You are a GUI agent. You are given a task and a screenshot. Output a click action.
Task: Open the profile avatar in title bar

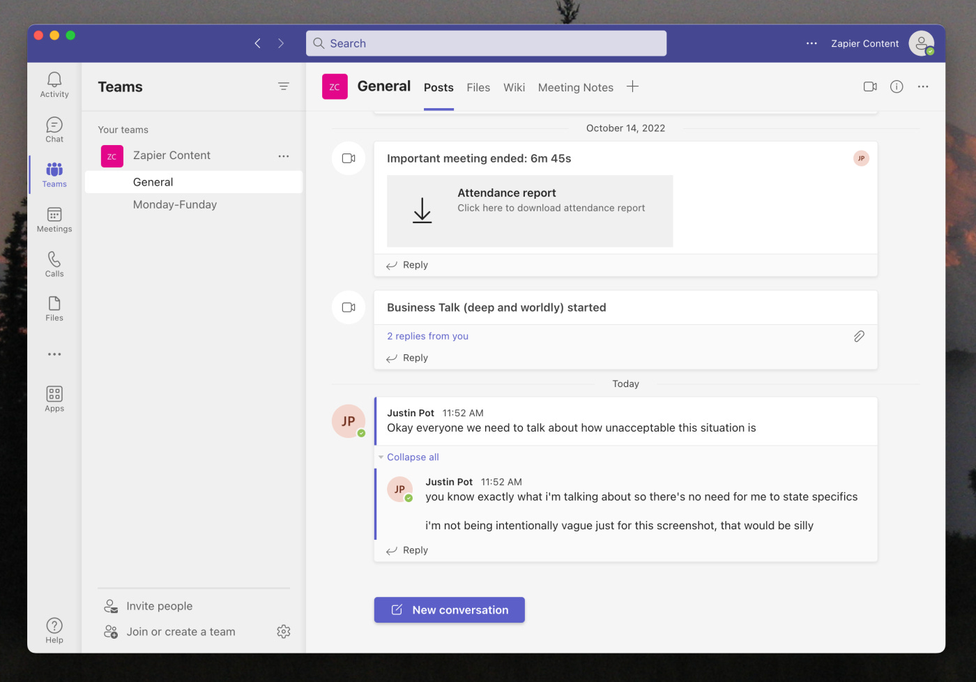pyautogui.click(x=922, y=43)
